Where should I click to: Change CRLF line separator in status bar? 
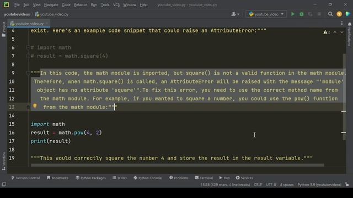258,185
